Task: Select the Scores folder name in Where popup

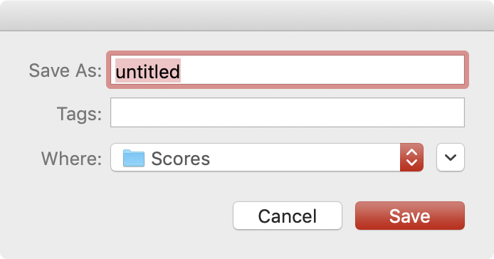Action: click(181, 159)
